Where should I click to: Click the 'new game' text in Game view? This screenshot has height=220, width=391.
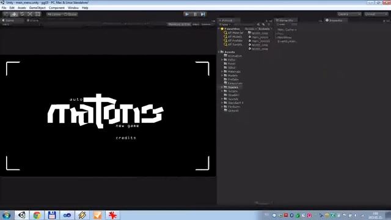click(127, 126)
